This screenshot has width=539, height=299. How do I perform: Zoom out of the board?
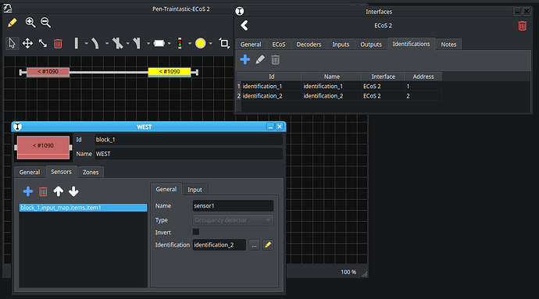point(45,23)
